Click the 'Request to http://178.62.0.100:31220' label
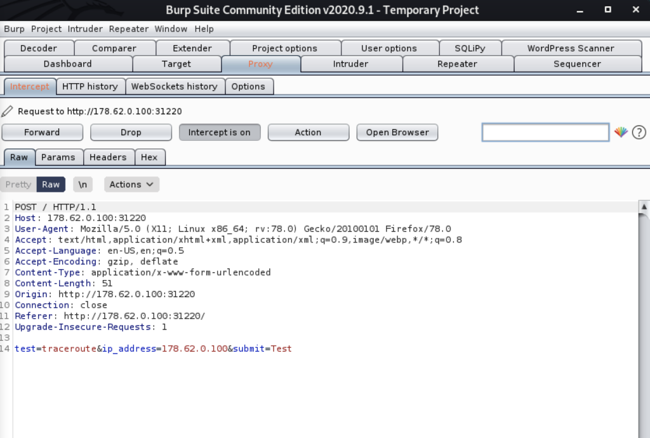Screen dimensions: 650x438 click(x=100, y=111)
